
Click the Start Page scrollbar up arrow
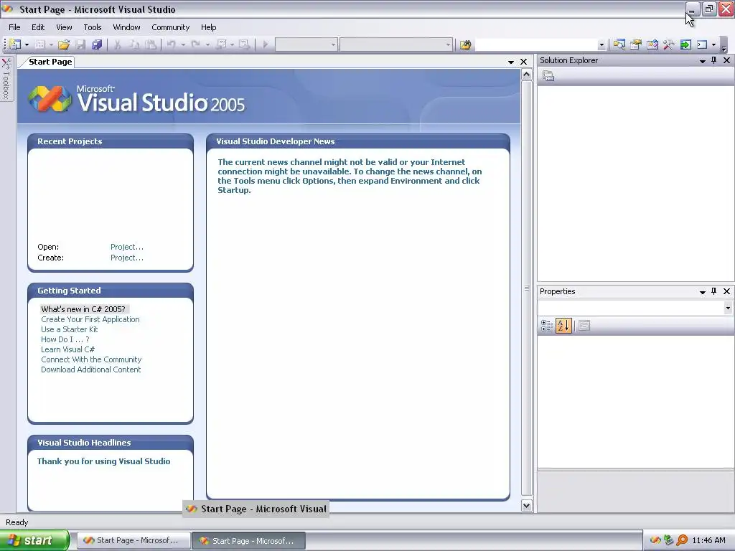coord(526,75)
